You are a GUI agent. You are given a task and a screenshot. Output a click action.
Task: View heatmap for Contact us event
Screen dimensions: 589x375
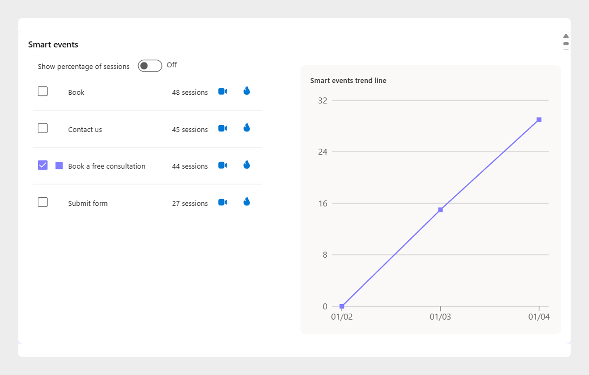pyautogui.click(x=247, y=128)
